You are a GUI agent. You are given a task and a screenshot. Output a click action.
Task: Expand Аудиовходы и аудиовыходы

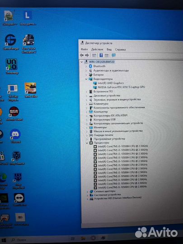[x=86, y=70]
